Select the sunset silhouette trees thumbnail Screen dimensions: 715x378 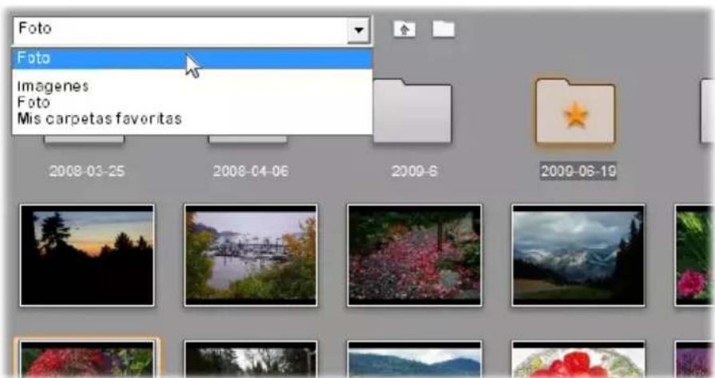pyautogui.click(x=87, y=256)
